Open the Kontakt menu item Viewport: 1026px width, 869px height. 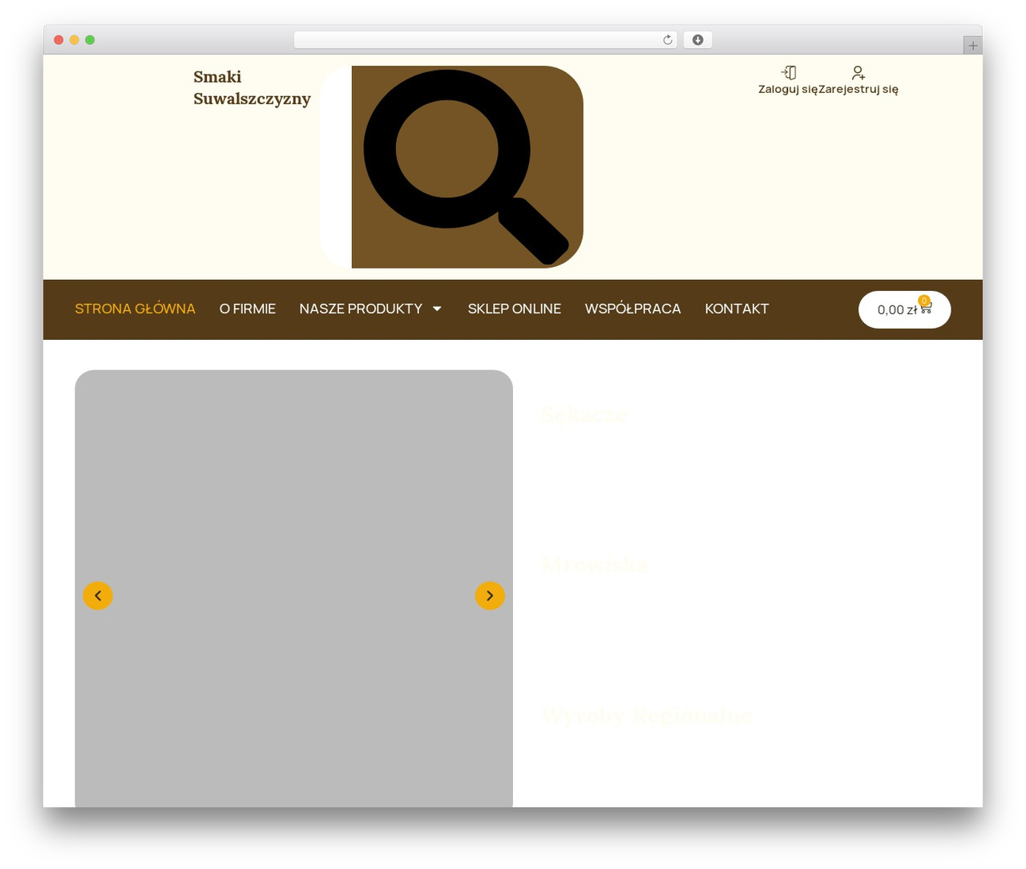(737, 309)
